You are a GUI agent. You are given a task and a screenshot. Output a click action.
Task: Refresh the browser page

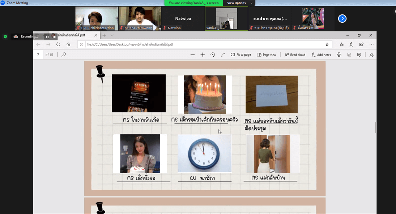pos(58,44)
